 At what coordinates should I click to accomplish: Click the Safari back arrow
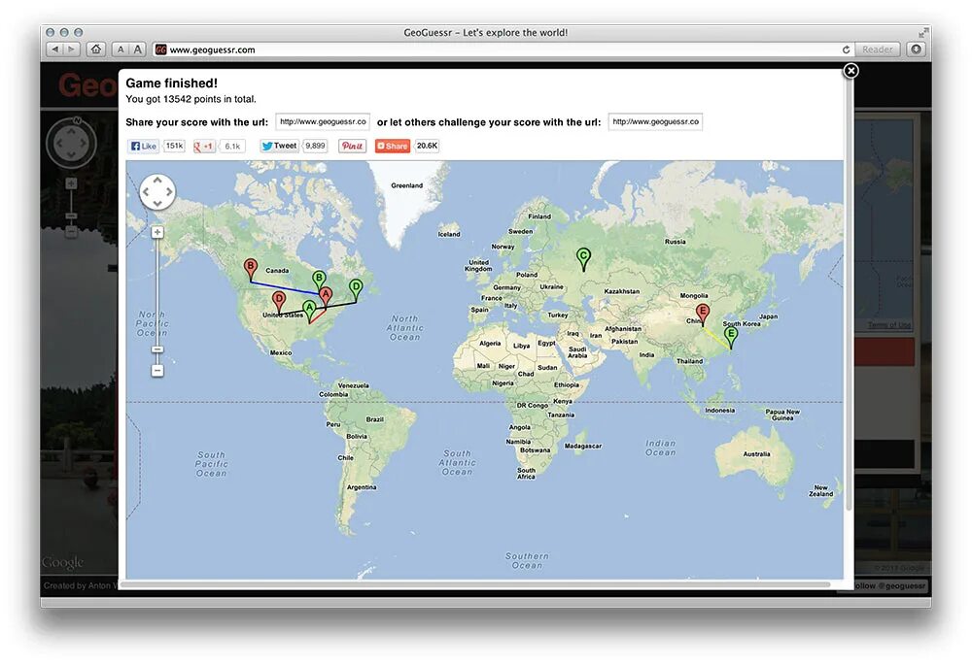point(55,50)
